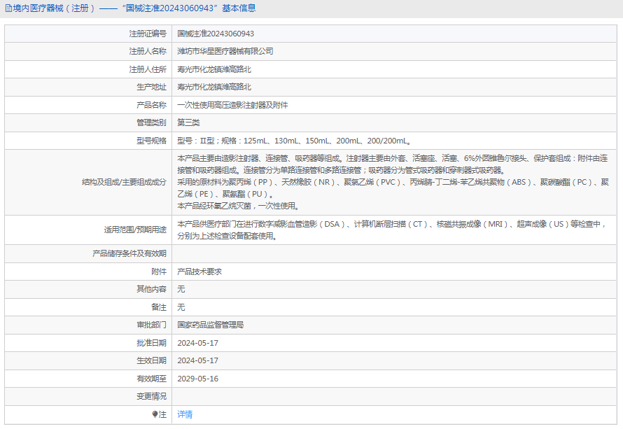Select the 无 value in 备注 row
This screenshot has width=623, height=429.
click(181, 308)
